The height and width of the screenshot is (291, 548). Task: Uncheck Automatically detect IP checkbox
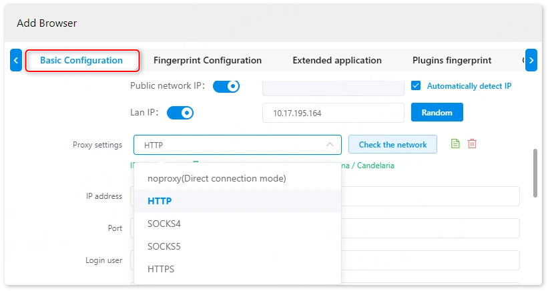416,86
